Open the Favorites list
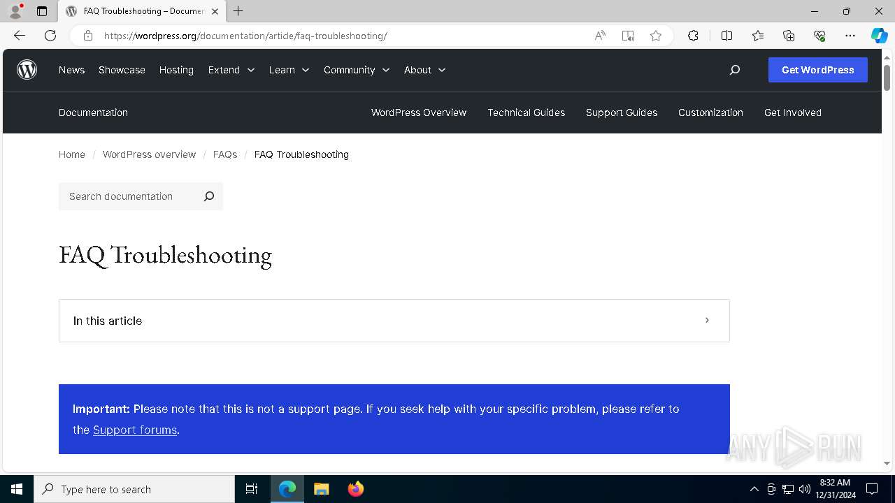895x503 pixels. point(758,36)
